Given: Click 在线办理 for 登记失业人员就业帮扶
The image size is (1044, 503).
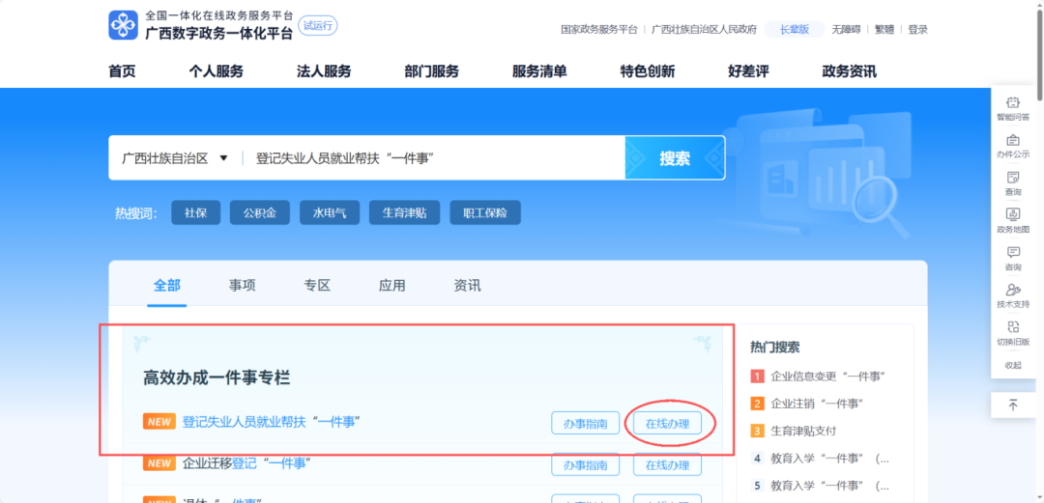Looking at the screenshot, I should (x=667, y=423).
